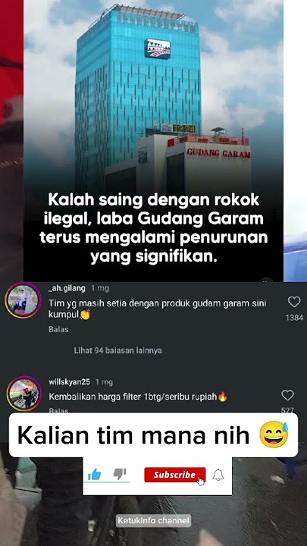Tap the 1384 like count
Viewport: 307px width, 546px height.
294,318
